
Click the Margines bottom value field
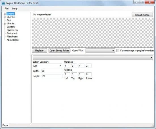[x=88, y=66]
